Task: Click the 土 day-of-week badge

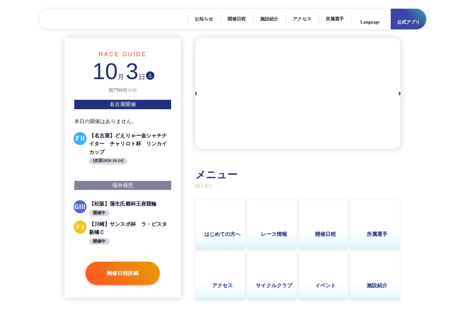Action: [x=150, y=76]
